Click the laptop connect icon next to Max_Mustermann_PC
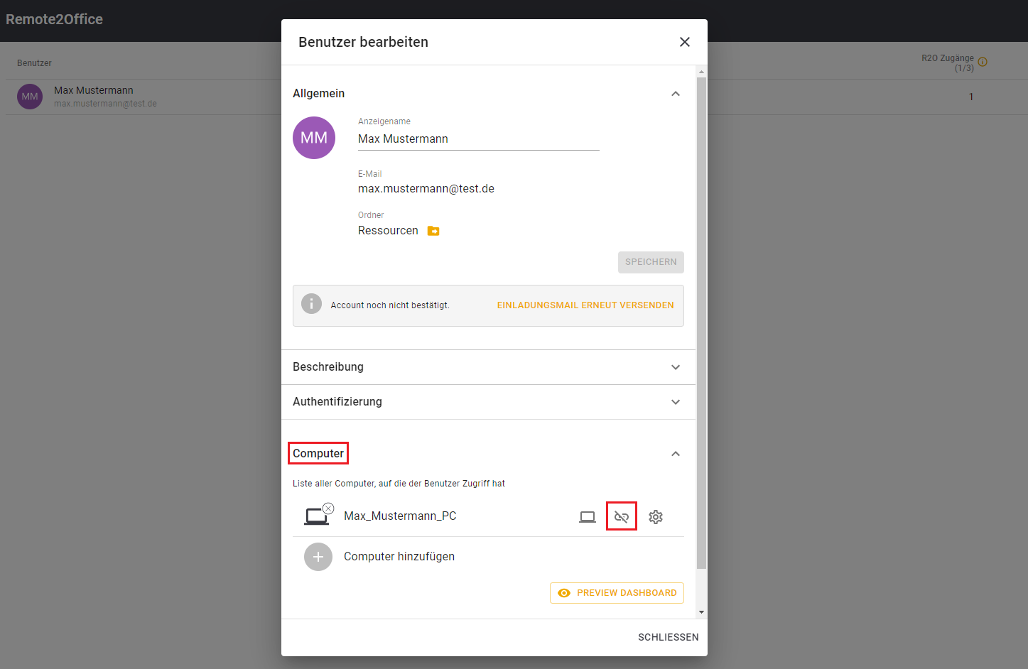 tap(588, 516)
